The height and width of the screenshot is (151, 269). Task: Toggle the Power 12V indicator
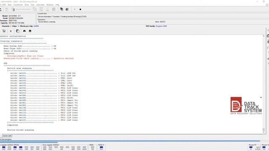coord(264,147)
